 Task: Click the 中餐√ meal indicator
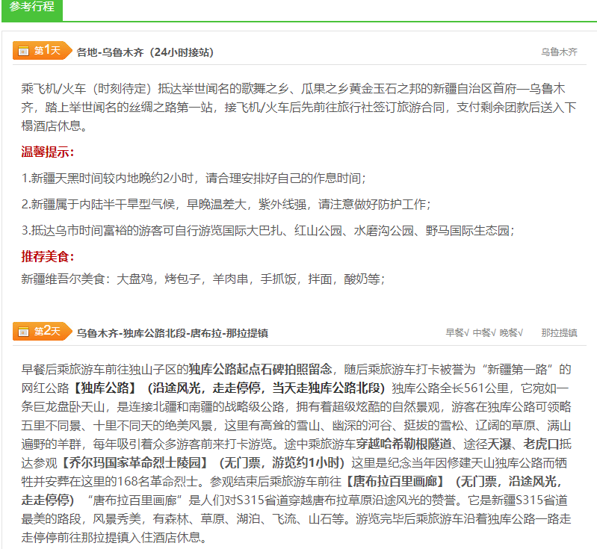484,333
